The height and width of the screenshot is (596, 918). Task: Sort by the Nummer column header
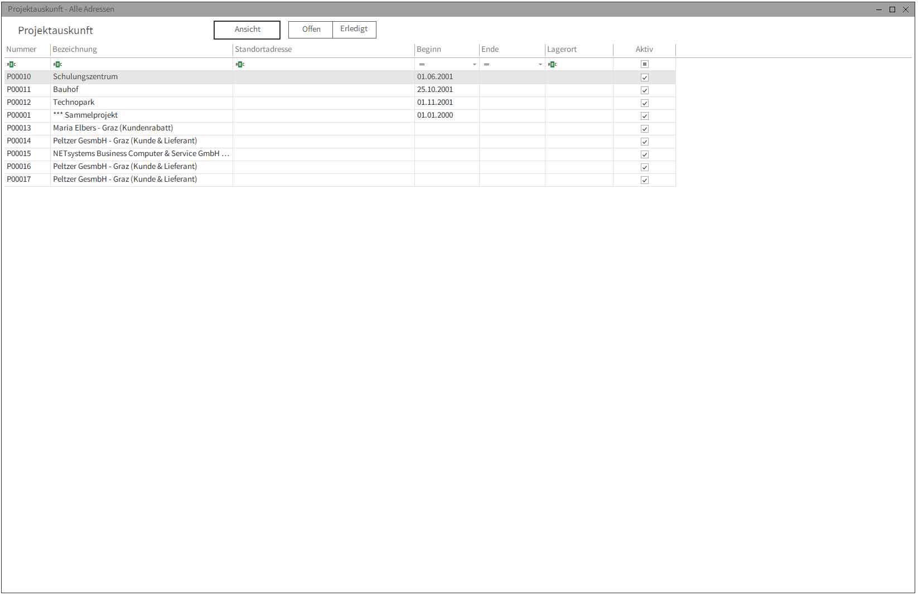point(27,50)
